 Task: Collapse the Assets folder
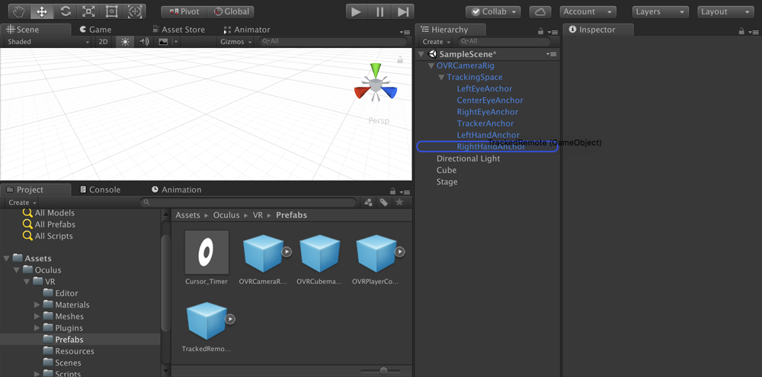click(7, 258)
